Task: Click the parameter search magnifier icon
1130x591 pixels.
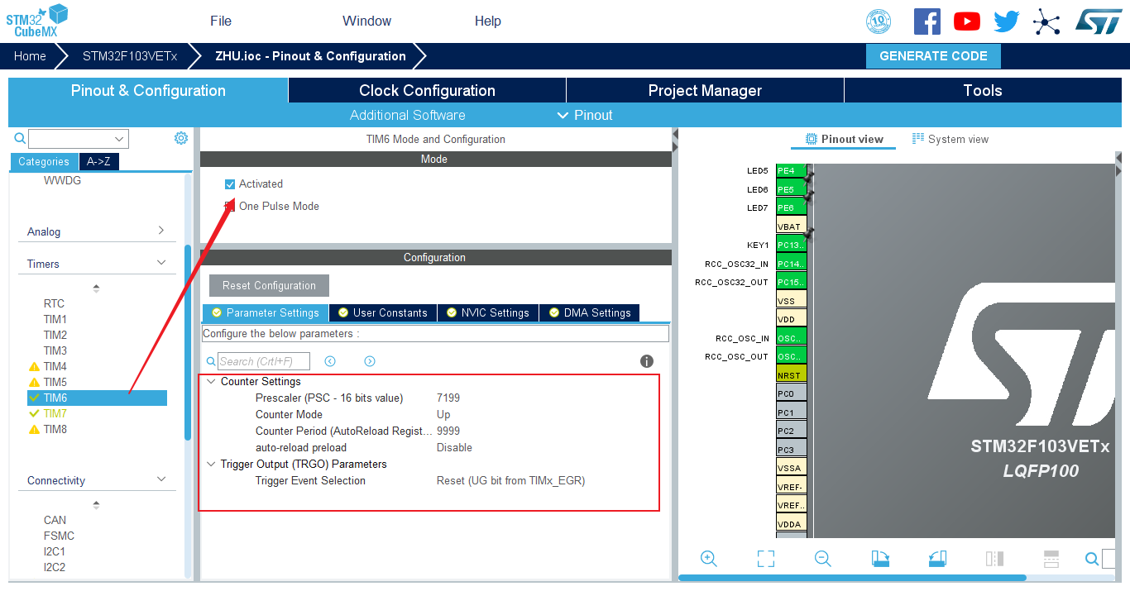Action: pos(211,361)
